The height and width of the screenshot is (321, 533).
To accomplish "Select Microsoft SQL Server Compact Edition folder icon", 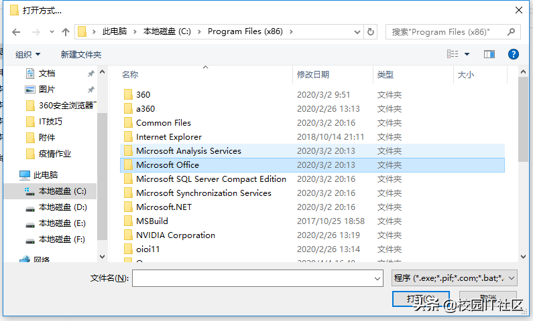I will [x=128, y=179].
